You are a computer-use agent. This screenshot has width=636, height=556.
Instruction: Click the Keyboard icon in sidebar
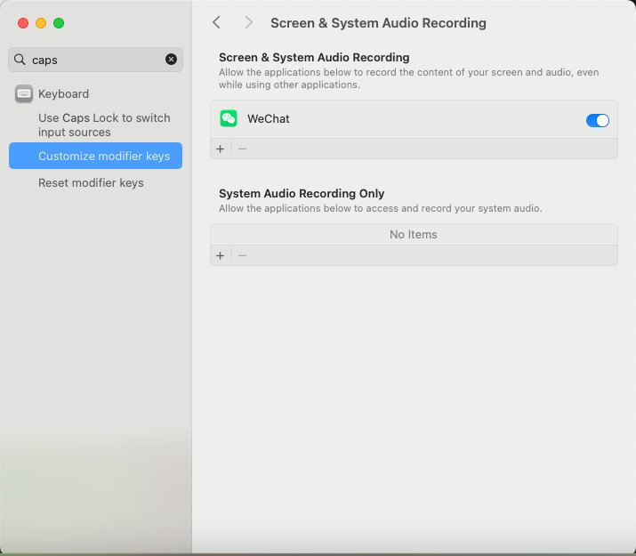click(24, 93)
